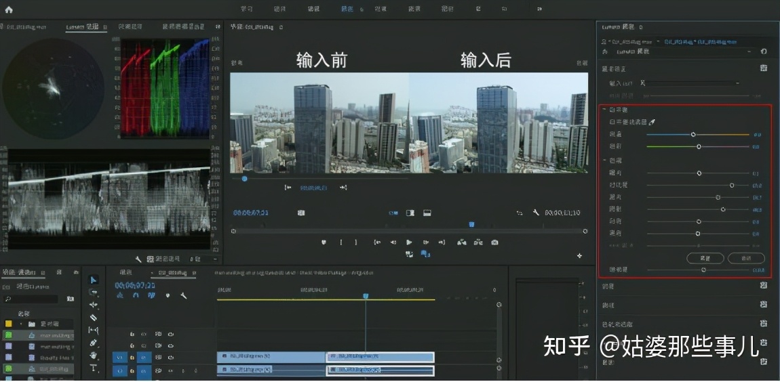The image size is (780, 382).
Task: Switch to Learning workspace tab
Action: 246,9
